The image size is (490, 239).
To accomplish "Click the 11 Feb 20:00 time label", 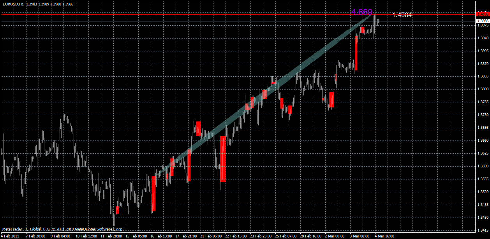I will tap(111, 236).
